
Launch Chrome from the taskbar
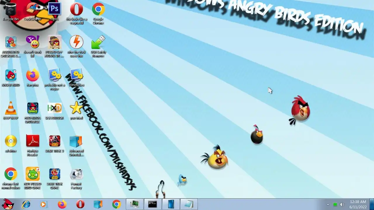point(116,204)
